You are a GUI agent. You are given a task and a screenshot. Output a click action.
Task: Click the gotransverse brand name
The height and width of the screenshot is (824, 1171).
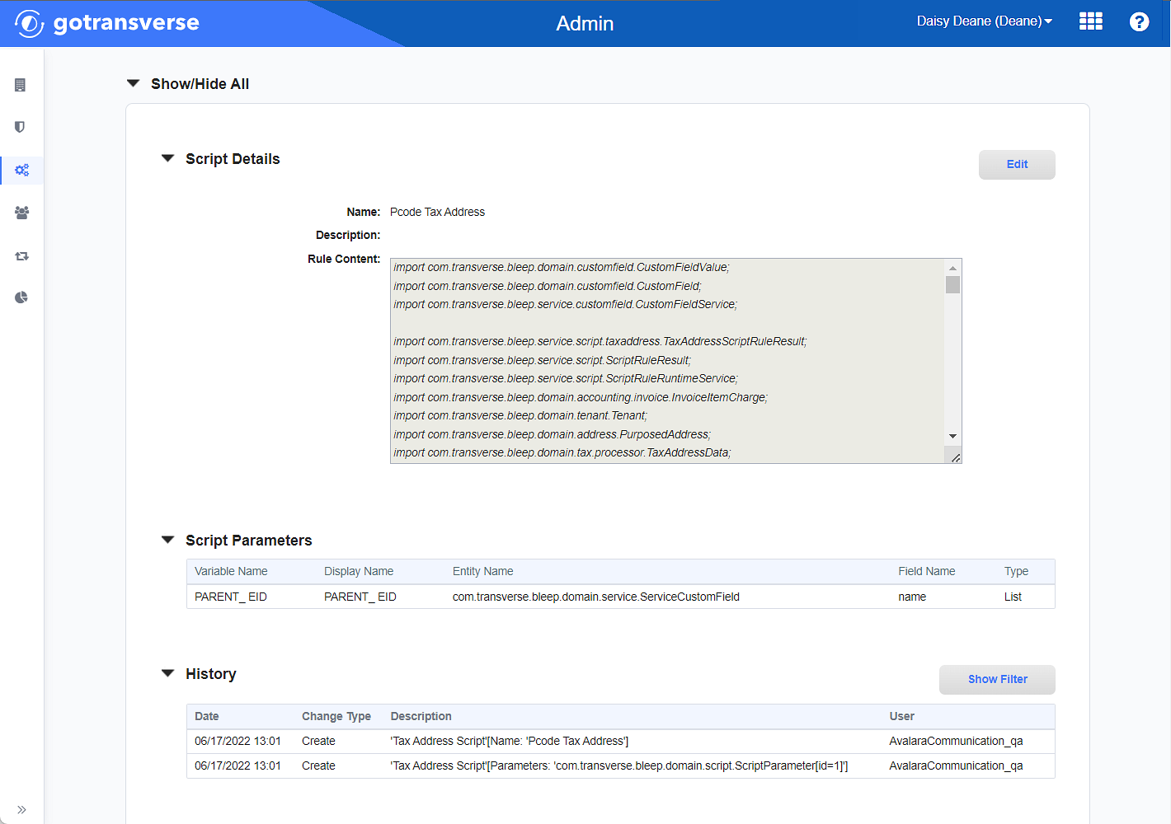click(x=126, y=22)
